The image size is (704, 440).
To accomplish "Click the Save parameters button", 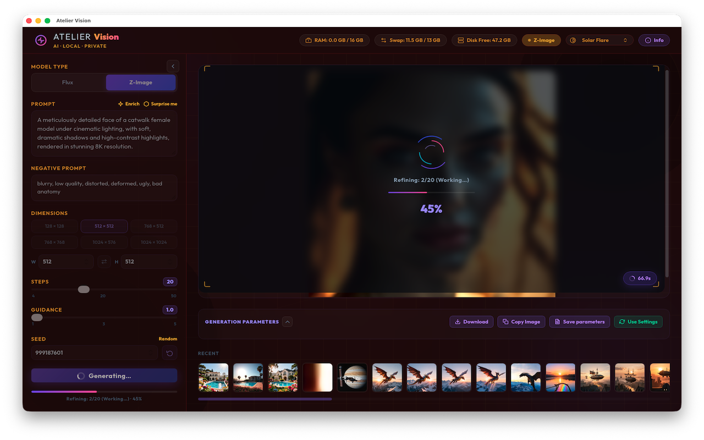I will point(579,322).
